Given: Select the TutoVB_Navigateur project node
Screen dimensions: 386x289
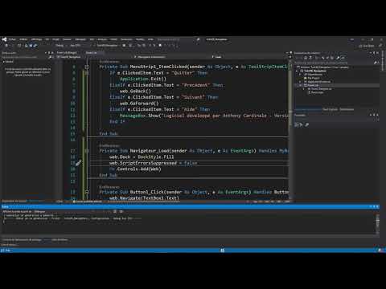Looking at the screenshot, I should click(315, 71).
